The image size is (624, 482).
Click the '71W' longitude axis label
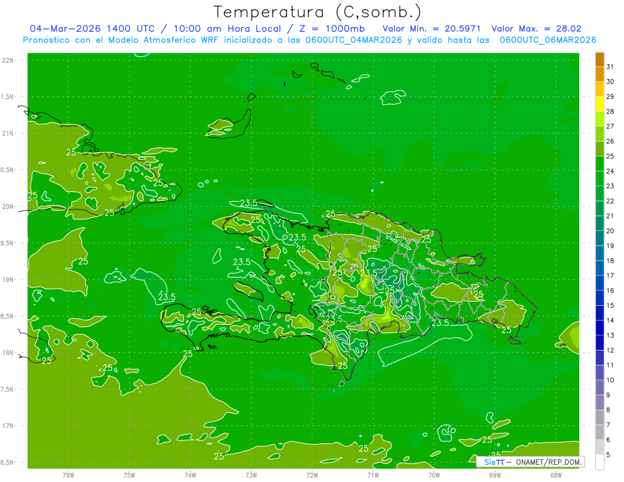point(373,475)
